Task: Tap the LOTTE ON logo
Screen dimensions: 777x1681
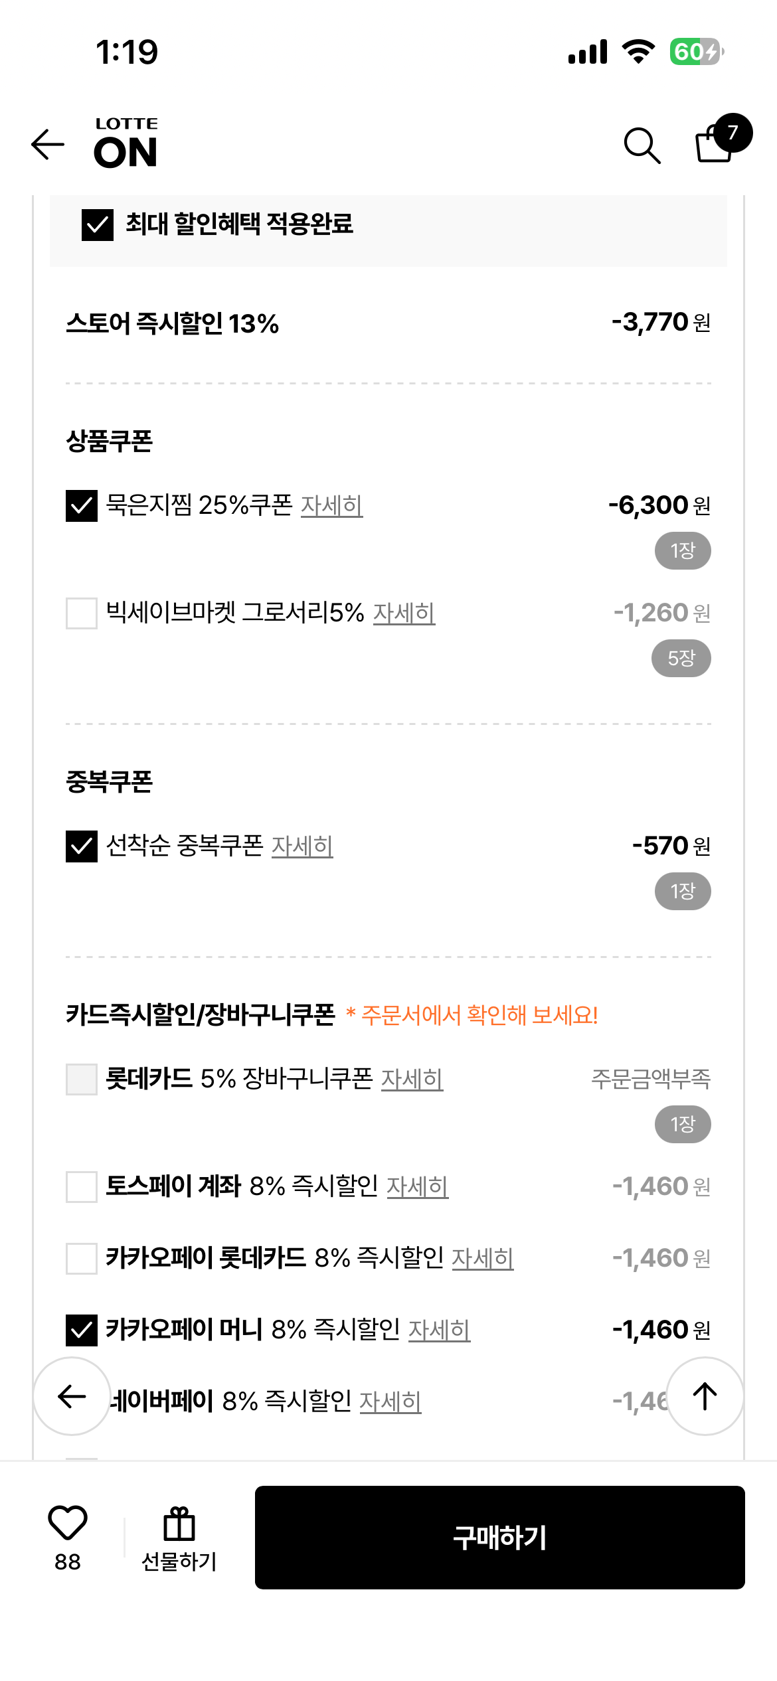Action: coord(126,143)
